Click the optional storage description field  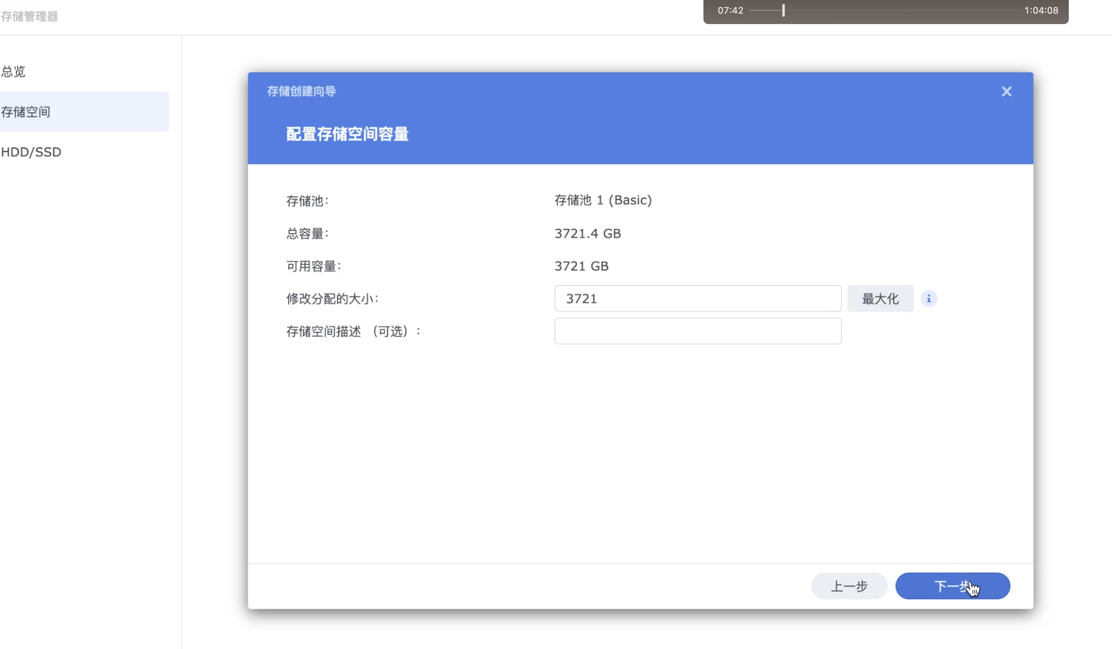698,331
